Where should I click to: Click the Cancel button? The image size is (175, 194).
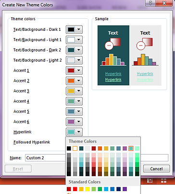(x=156, y=168)
